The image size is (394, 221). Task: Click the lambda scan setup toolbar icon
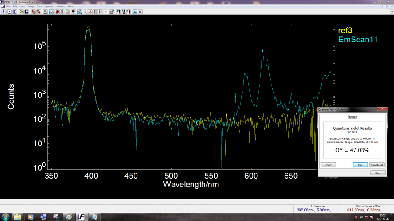coord(9,12)
